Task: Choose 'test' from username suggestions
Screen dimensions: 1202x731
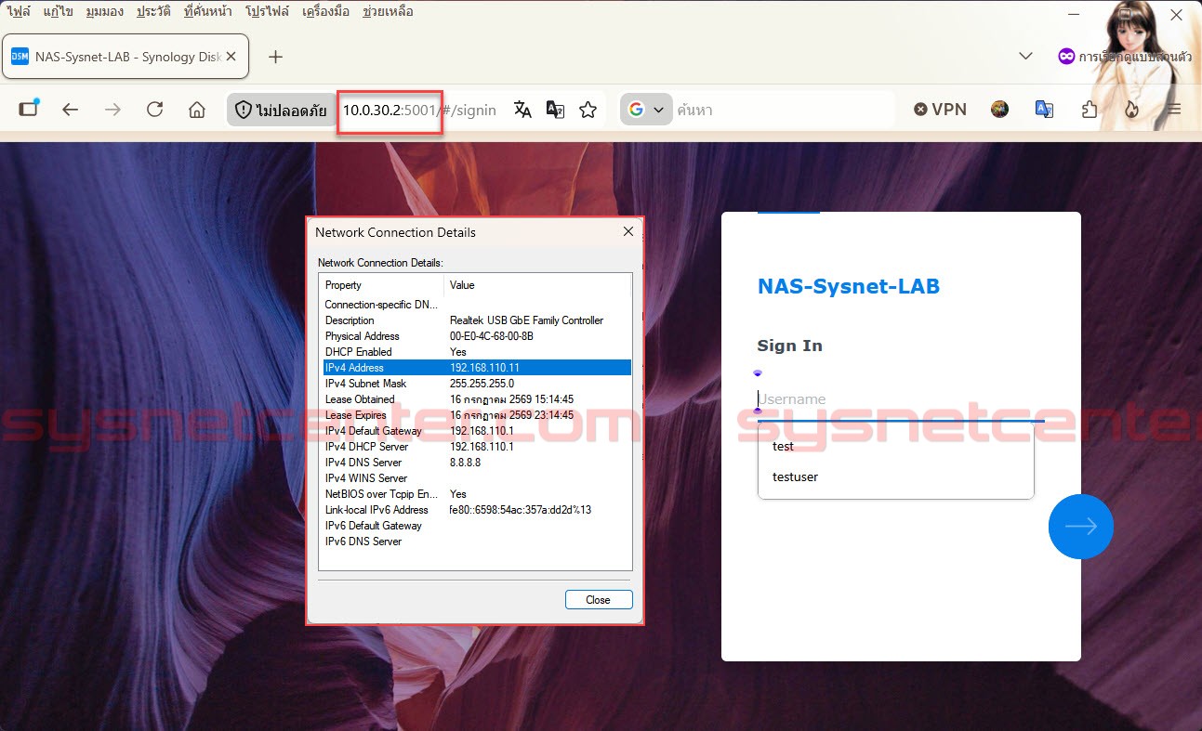Action: click(x=895, y=447)
